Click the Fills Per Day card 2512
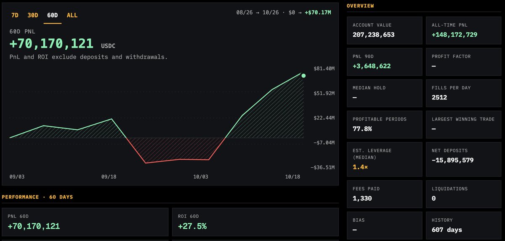The width and height of the screenshot is (505, 241). point(464,93)
